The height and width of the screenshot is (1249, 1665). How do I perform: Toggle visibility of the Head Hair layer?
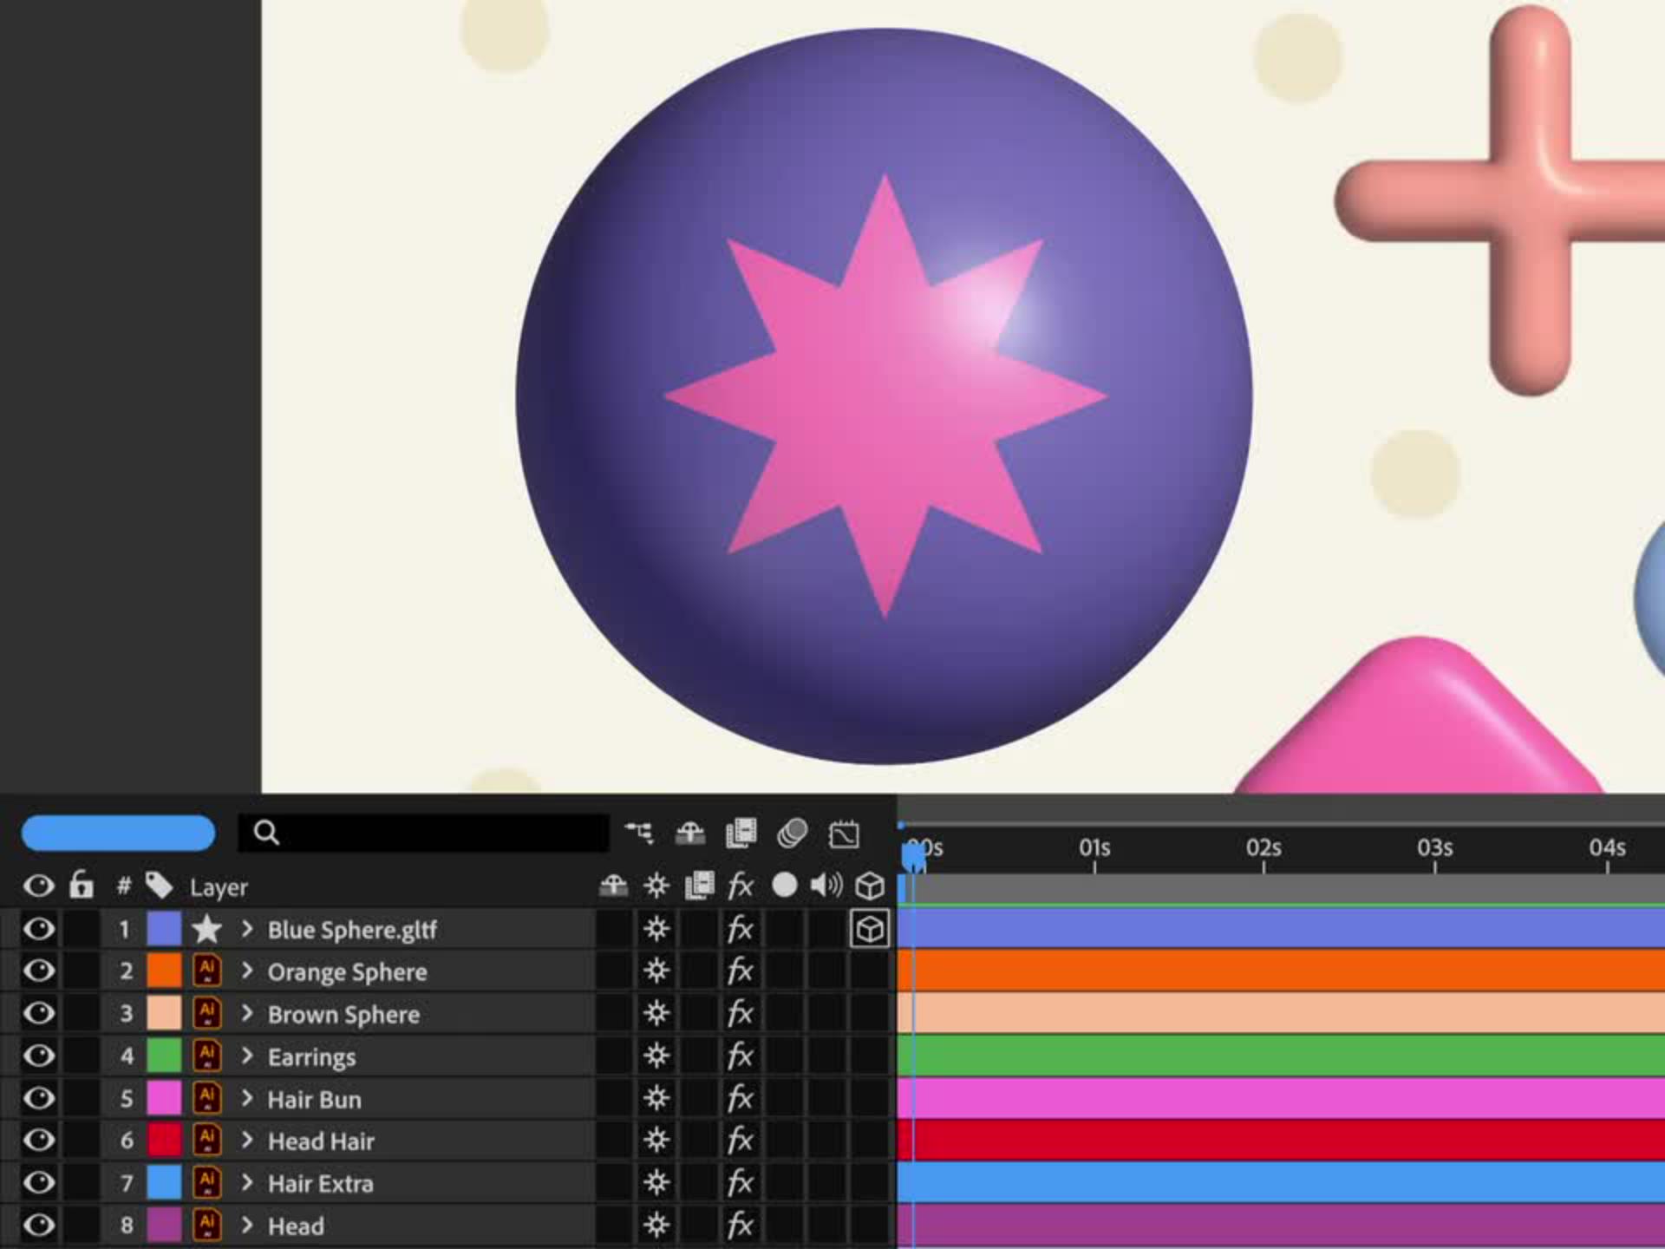click(39, 1141)
